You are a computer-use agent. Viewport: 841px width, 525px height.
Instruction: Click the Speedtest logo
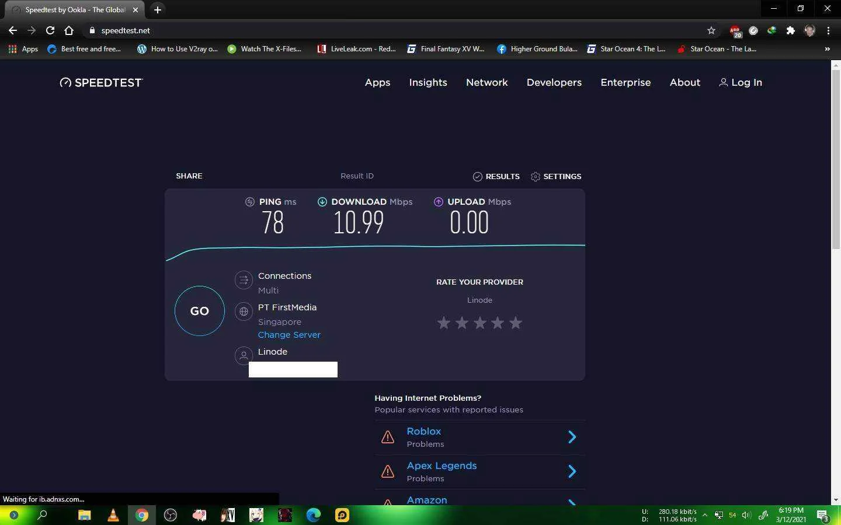(x=101, y=83)
